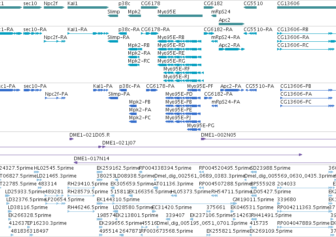Select transcript Myo95E-RJ label
The height and width of the screenshot is (237, 336).
pyautogui.click(x=176, y=77)
